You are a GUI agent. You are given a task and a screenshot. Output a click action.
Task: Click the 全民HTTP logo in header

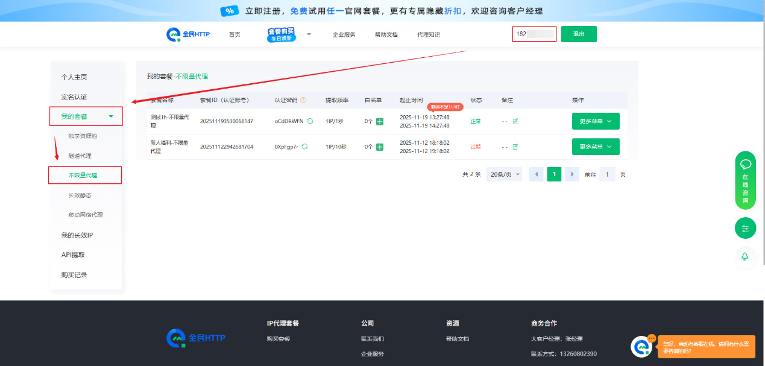pyautogui.click(x=188, y=34)
